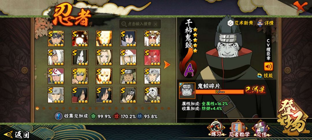The height and width of the screenshot is (140, 312).
Task: Clear search with the X icon
Action: tap(156, 24)
